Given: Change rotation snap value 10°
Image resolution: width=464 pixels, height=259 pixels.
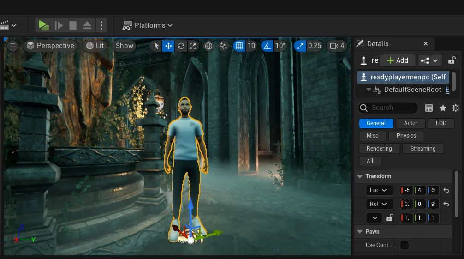Looking at the screenshot, I should (280, 46).
